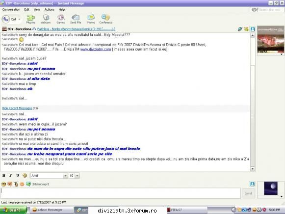Click the green pen icon above the conversation
Viewport: 285px width, 214px height.
click(x=240, y=29)
